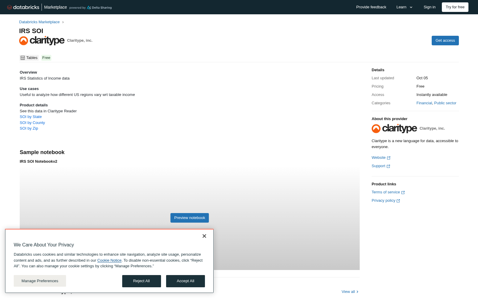Open the provider Support link
This screenshot has width=478, height=298.
(379, 166)
